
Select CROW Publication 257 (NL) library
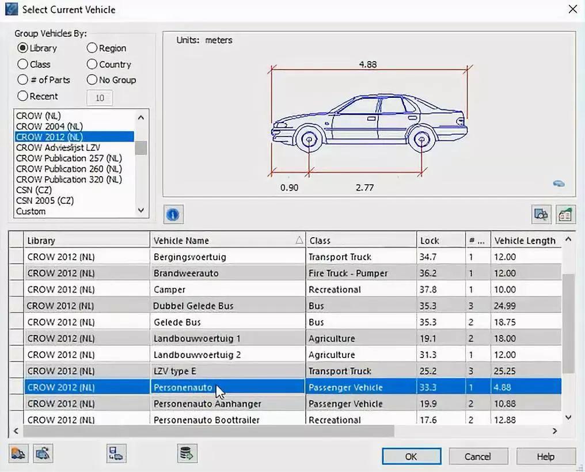coord(69,158)
